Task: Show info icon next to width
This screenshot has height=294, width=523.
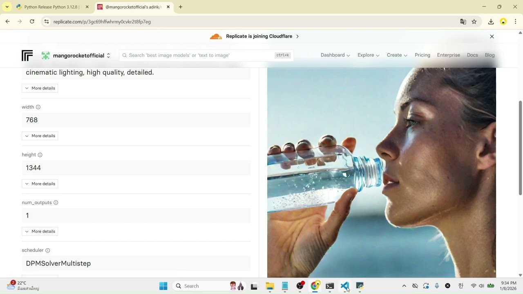Action: pyautogui.click(x=38, y=107)
